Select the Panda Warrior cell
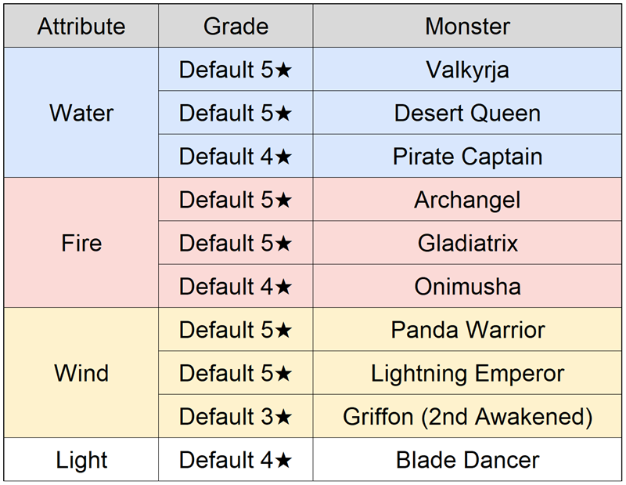The height and width of the screenshot is (485, 626). 467,330
